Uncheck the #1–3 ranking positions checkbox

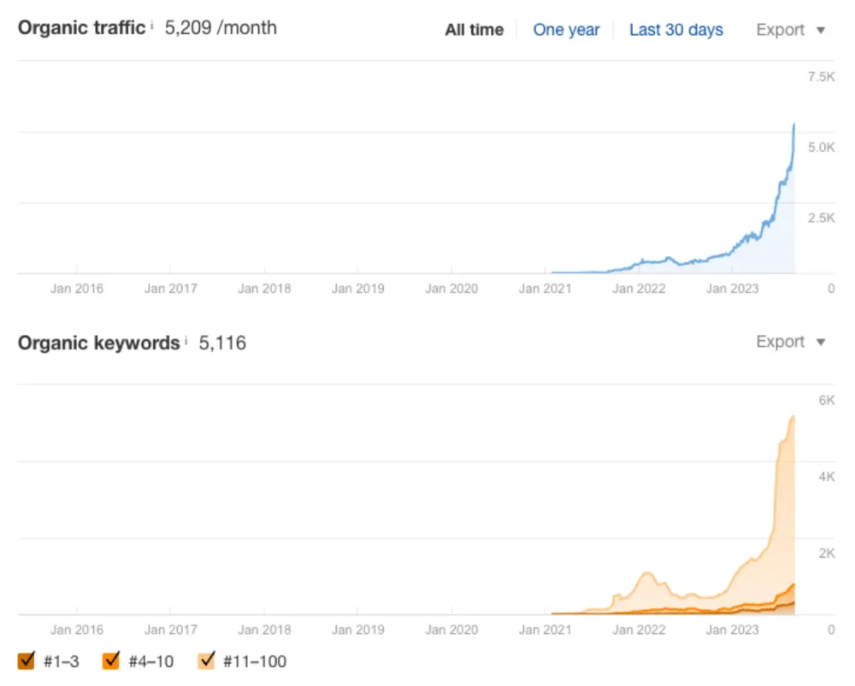[26, 660]
